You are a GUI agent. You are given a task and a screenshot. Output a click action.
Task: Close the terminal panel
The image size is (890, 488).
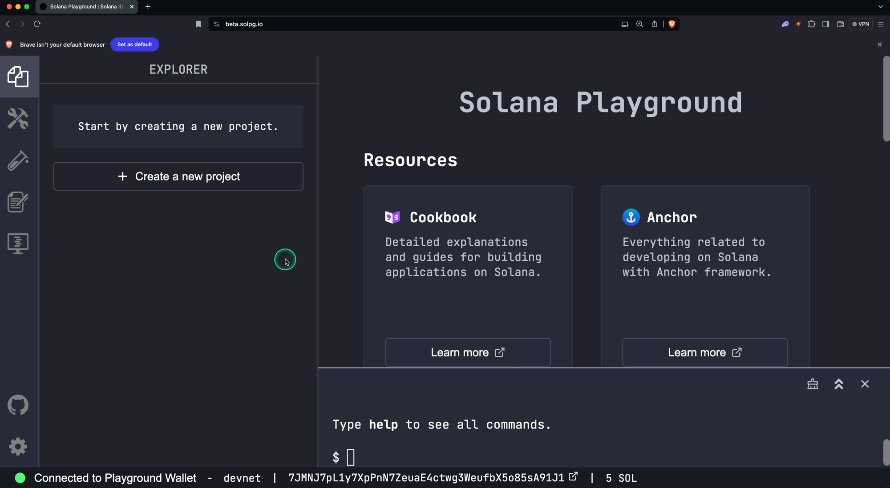point(865,384)
